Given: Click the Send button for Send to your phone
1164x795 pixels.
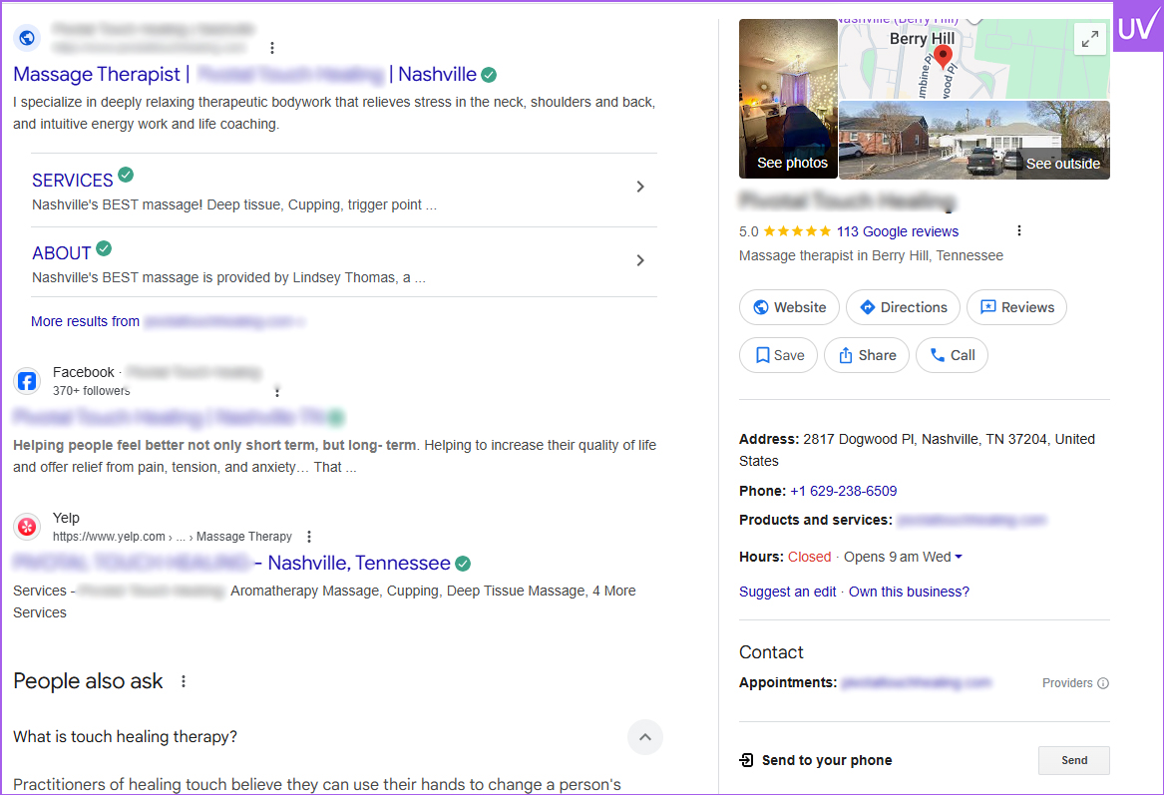Looking at the screenshot, I should [1074, 760].
